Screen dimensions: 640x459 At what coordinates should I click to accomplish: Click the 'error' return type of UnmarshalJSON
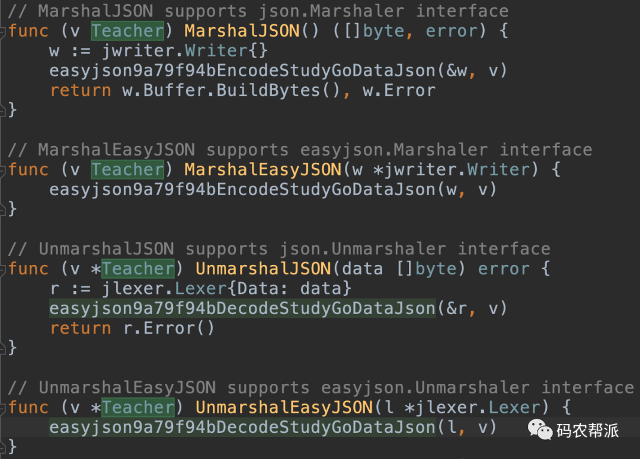pos(504,269)
